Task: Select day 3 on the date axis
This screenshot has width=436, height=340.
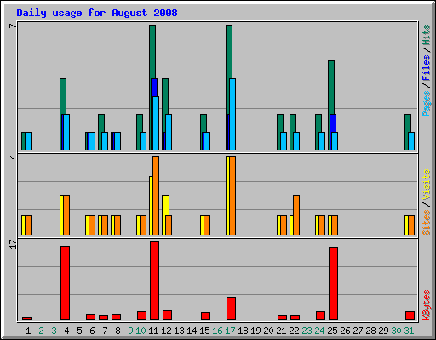Action: (54, 331)
